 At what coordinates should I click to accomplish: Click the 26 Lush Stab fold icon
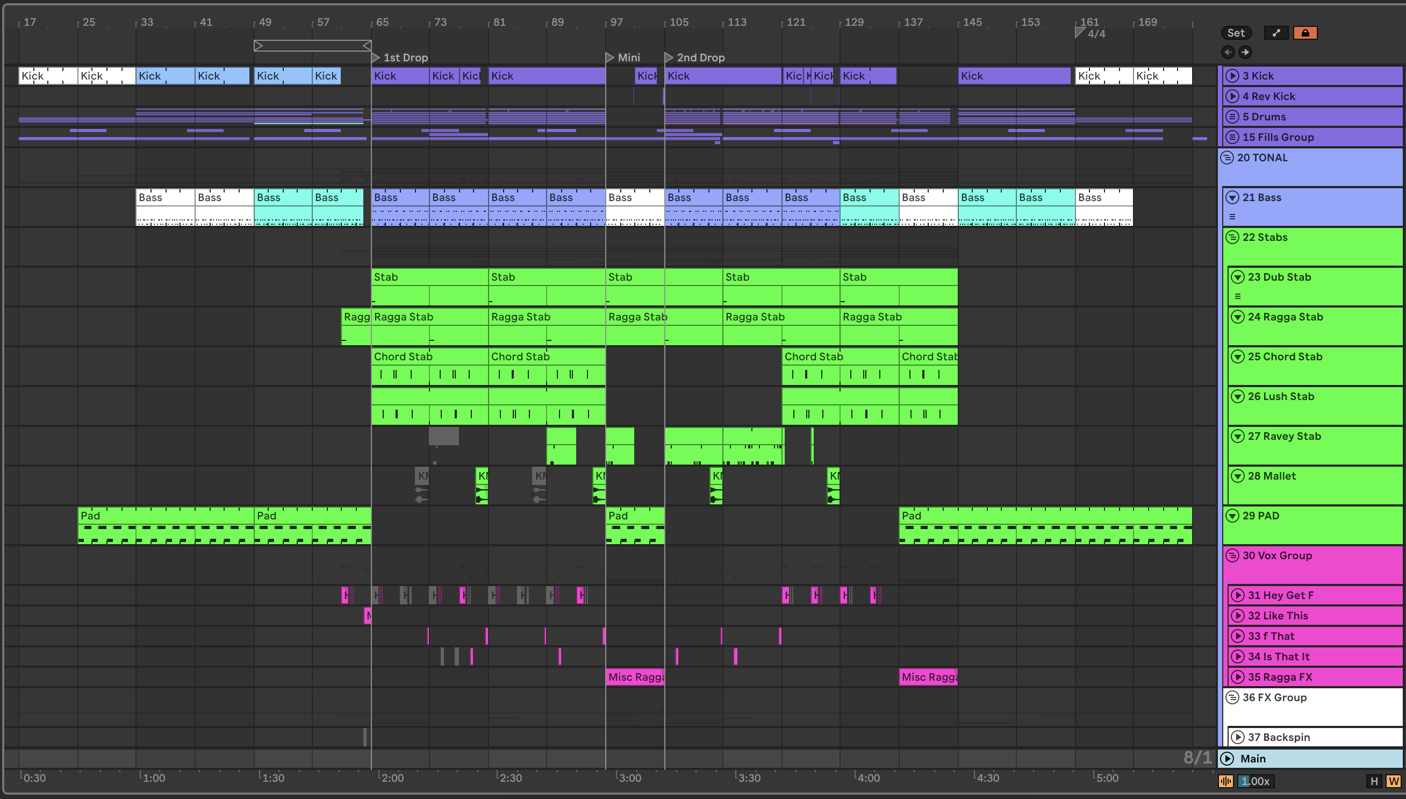coord(1238,396)
